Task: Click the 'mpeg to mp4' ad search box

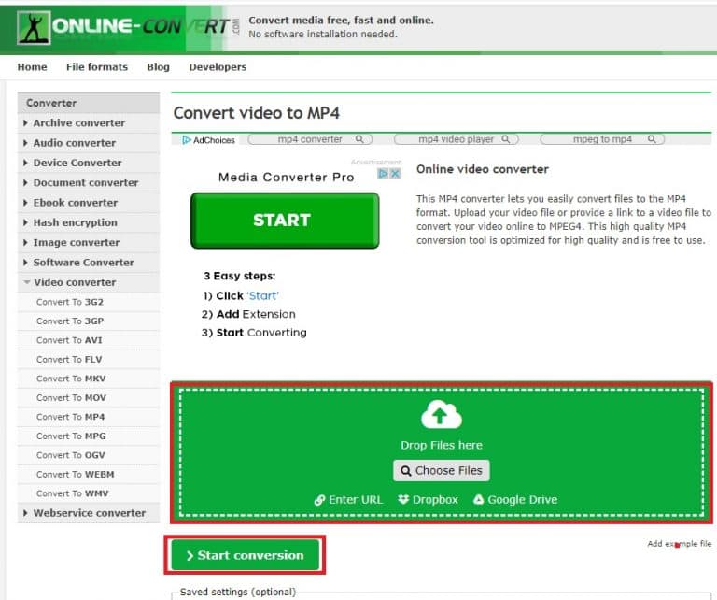Action: tap(602, 139)
